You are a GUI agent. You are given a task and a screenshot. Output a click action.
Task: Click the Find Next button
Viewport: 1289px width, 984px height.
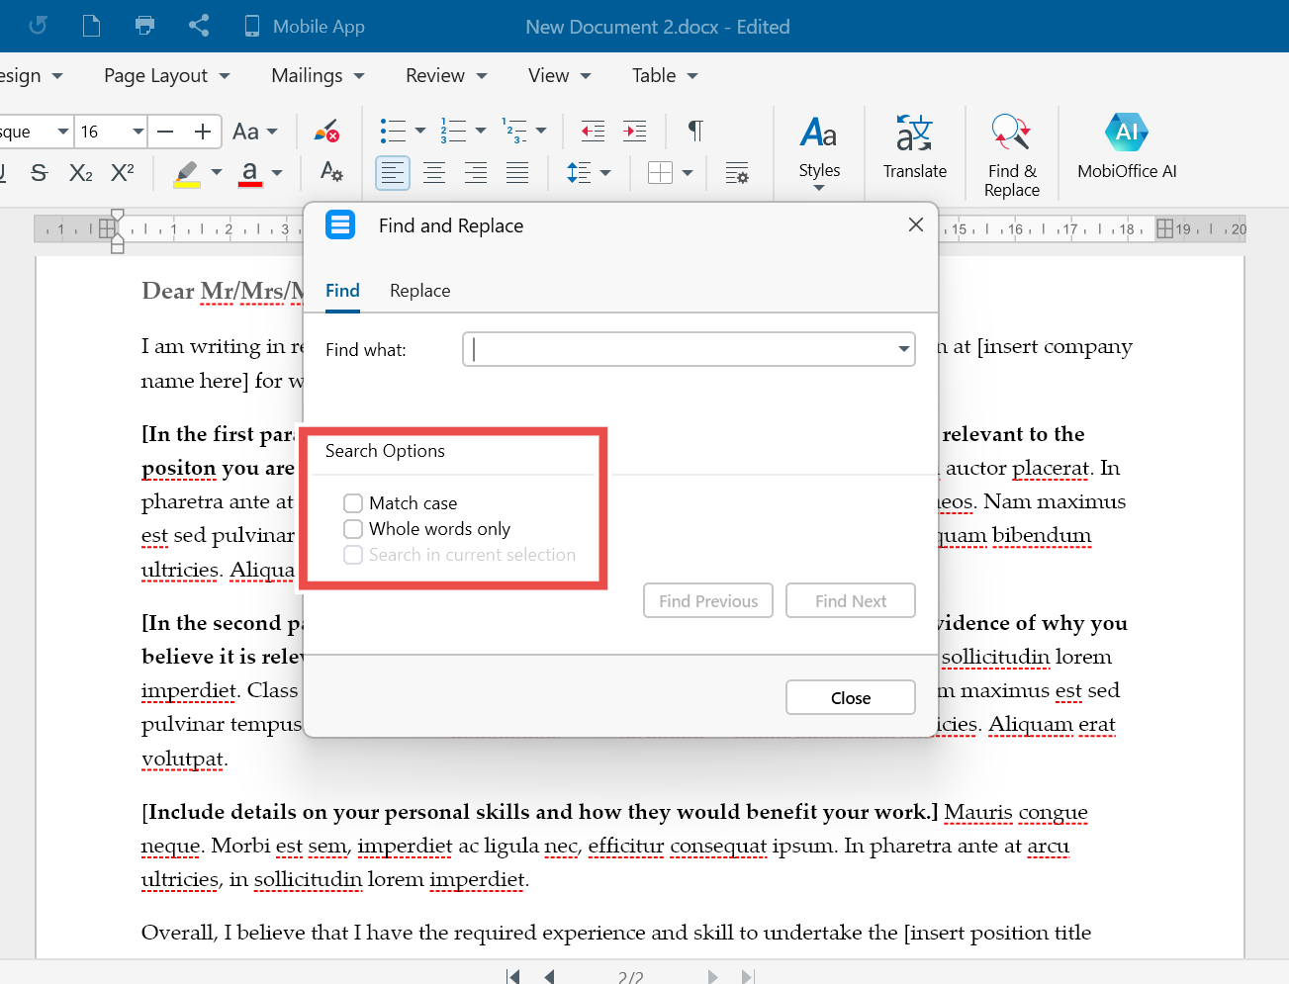[851, 601]
